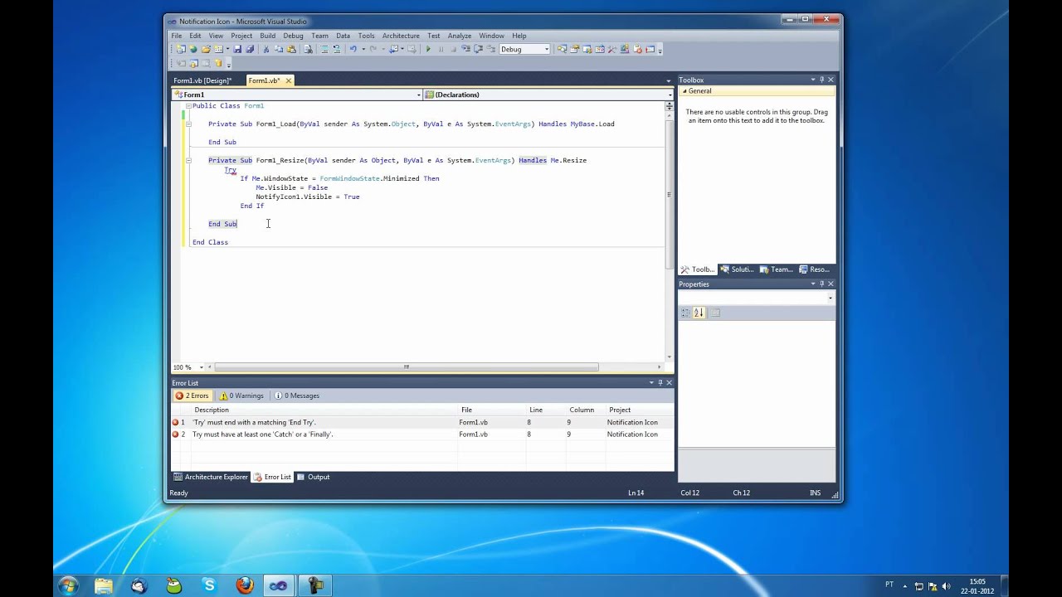1062x597 pixels.
Task: Click the editor vertical scrollbar thumb
Action: pos(669,193)
